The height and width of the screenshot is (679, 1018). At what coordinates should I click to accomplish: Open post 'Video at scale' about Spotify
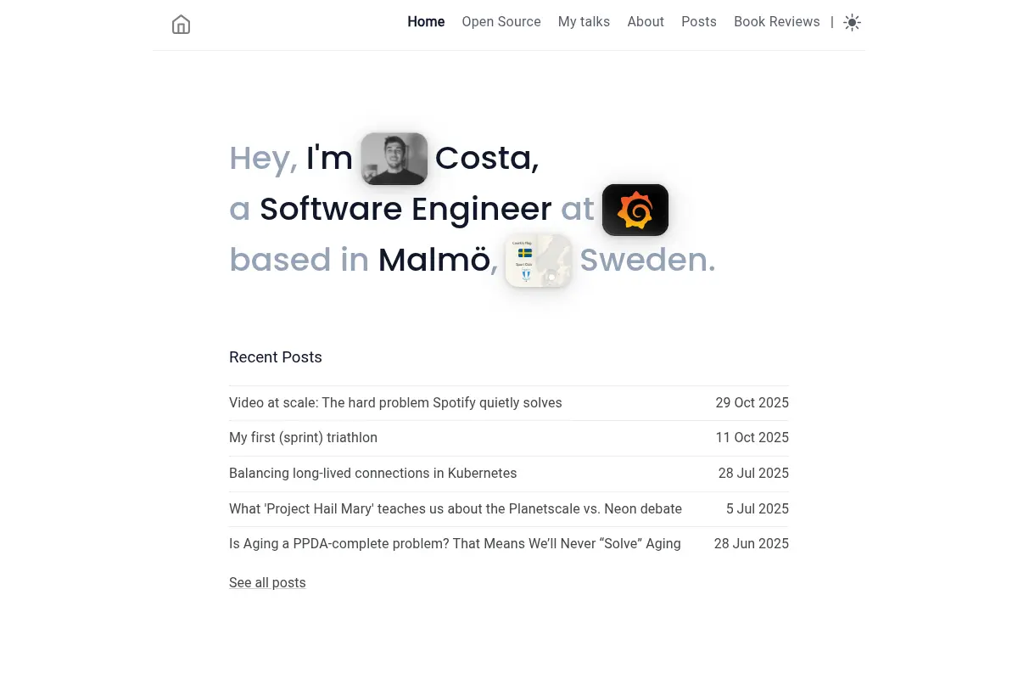pos(395,402)
